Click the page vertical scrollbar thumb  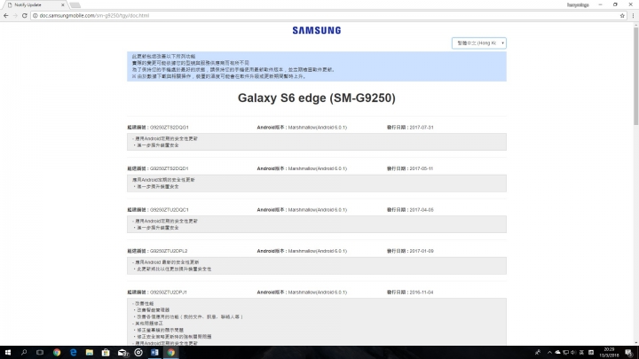635,75
